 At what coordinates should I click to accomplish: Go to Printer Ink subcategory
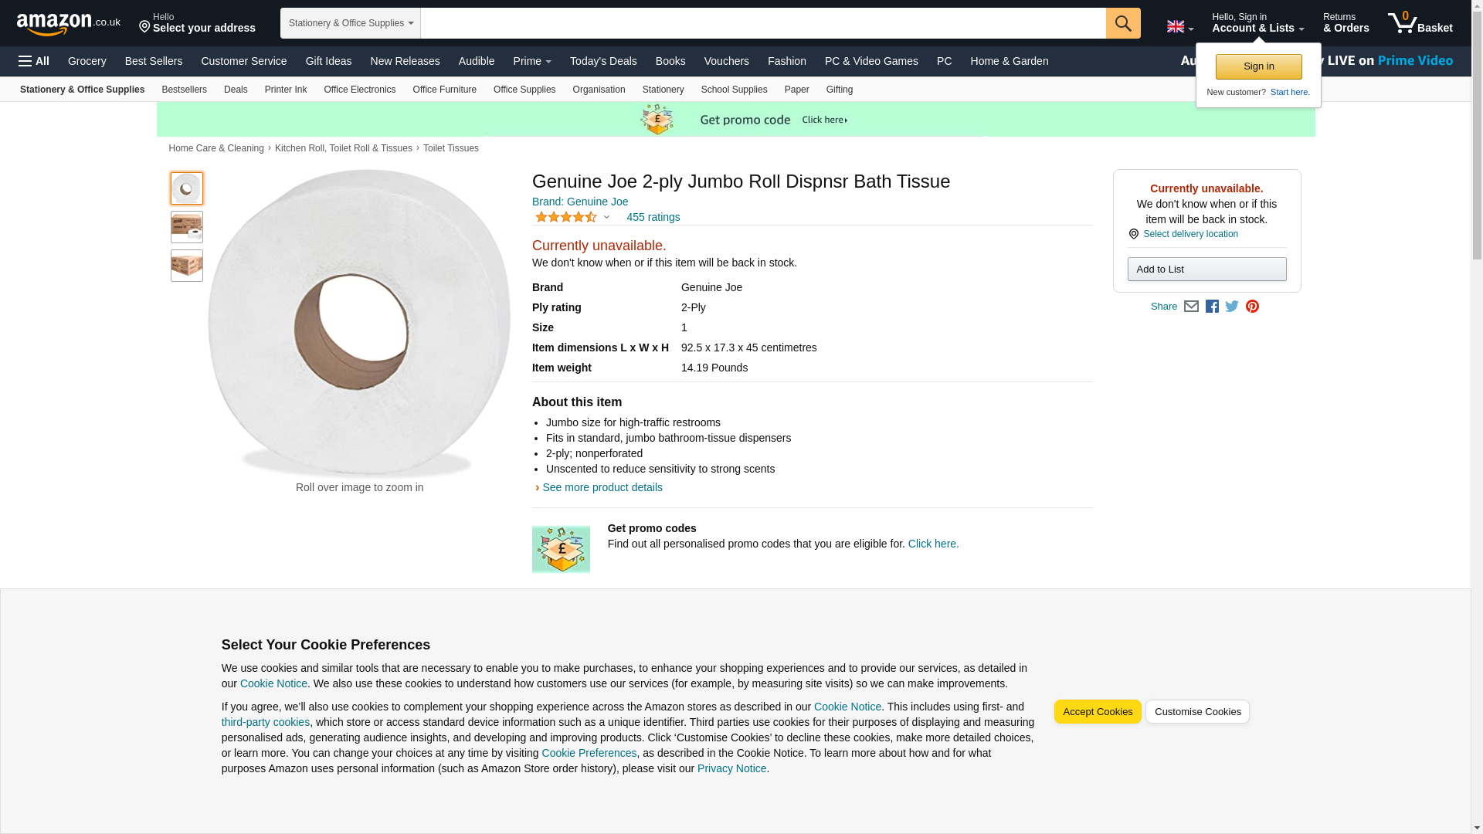tap(285, 90)
